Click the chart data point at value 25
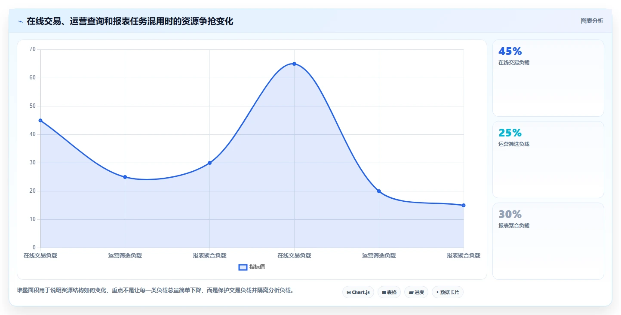The width and height of the screenshot is (621, 315). click(x=125, y=177)
